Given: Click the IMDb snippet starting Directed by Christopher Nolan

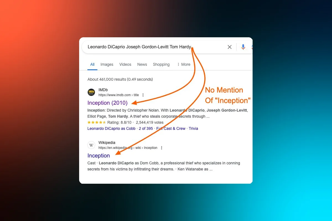Looking at the screenshot, I should tap(168, 113).
